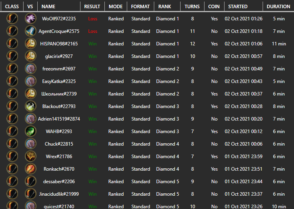Viewport: 294px width, 209px height.
Task: Select the name freeonvrn#2697
Action: [59, 69]
